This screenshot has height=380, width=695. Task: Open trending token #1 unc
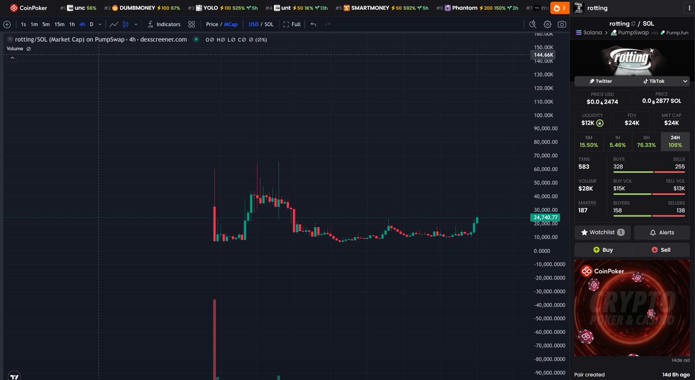pyautogui.click(x=79, y=8)
